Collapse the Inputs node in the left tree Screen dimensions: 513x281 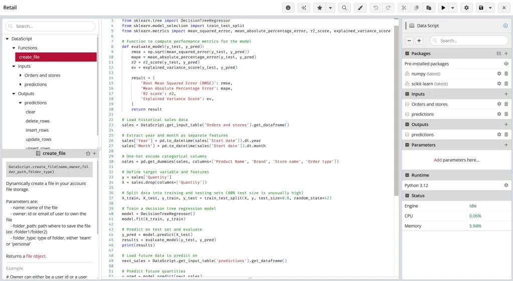pos(14,66)
